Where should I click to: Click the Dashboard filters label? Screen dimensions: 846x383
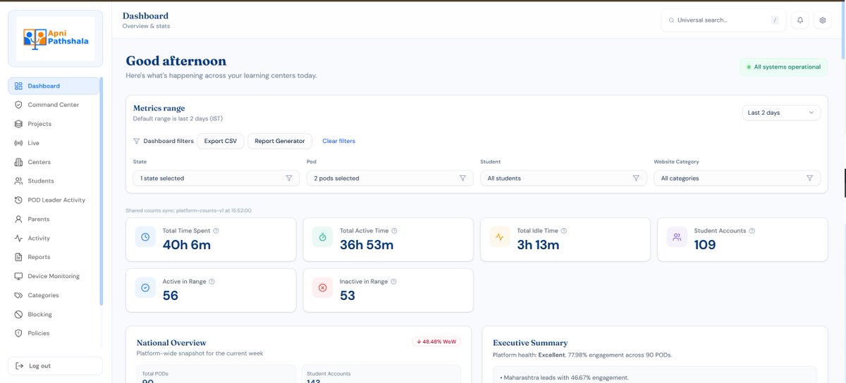pos(168,141)
